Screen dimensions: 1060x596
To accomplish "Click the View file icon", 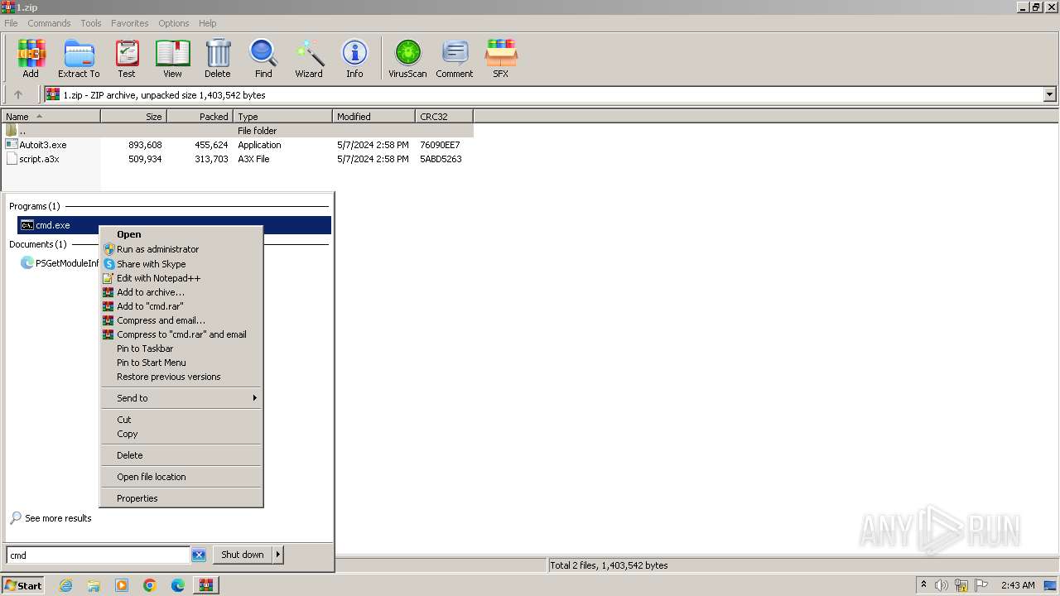I will (172, 58).
